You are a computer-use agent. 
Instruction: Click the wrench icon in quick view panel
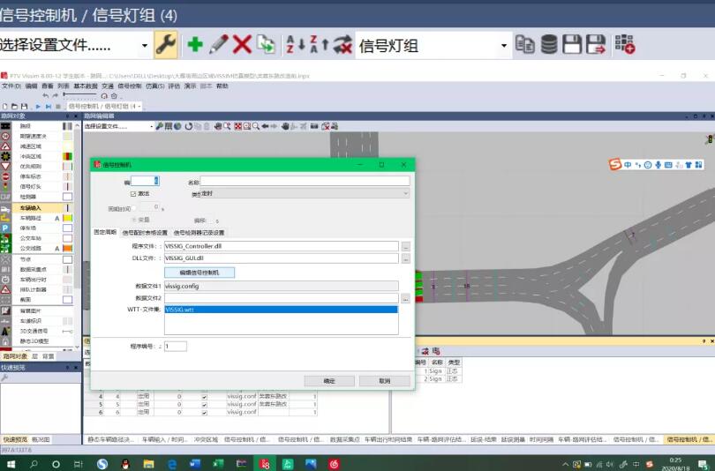[4, 378]
